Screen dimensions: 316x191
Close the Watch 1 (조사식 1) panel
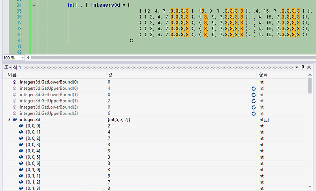click(309, 67)
